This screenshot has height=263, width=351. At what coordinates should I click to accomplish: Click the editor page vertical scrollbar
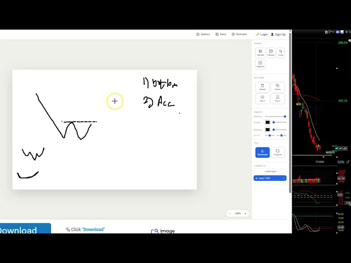pyautogui.click(x=290, y=113)
